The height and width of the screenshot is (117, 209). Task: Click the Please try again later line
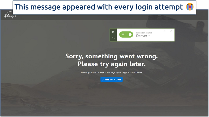click(x=112, y=64)
